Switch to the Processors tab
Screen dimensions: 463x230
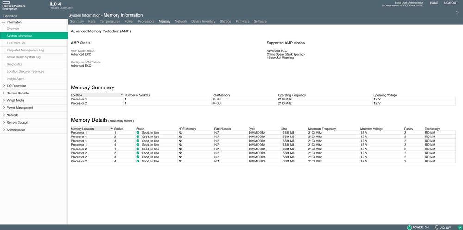point(146,22)
